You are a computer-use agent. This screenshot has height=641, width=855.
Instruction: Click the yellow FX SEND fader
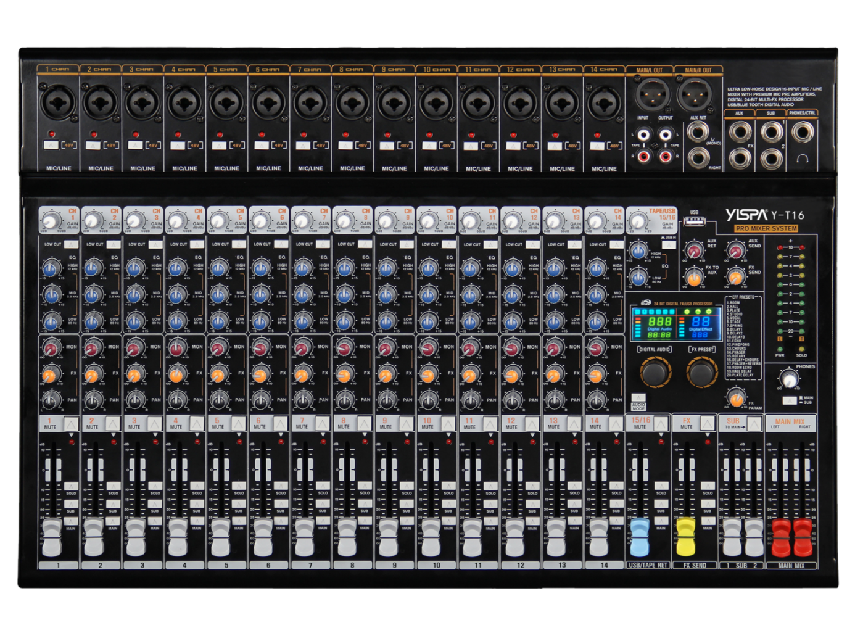click(686, 537)
